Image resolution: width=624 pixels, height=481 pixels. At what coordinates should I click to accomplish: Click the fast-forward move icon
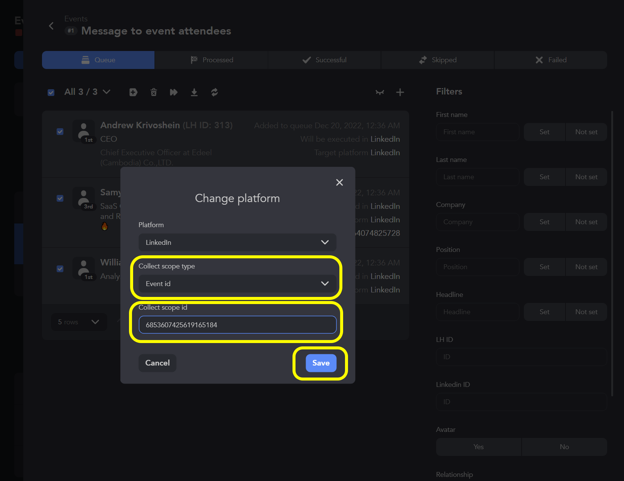(174, 92)
